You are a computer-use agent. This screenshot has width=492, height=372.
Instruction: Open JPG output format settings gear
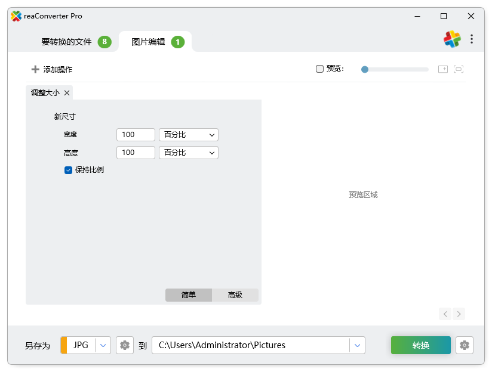point(124,345)
